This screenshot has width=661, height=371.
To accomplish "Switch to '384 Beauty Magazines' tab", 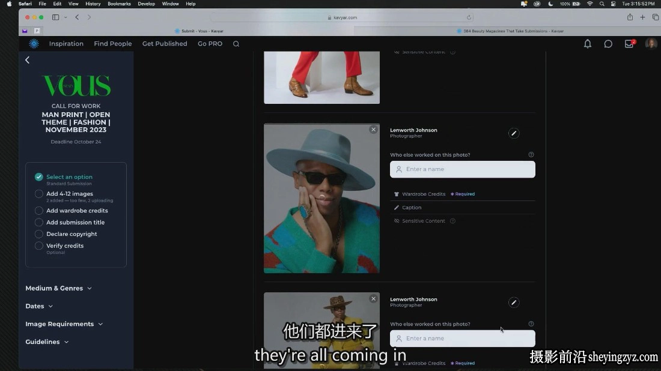I will coord(510,31).
